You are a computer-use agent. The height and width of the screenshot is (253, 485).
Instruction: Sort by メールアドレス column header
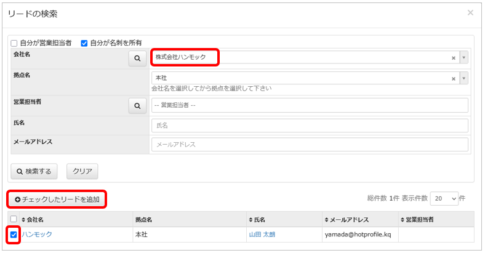coord(348,220)
